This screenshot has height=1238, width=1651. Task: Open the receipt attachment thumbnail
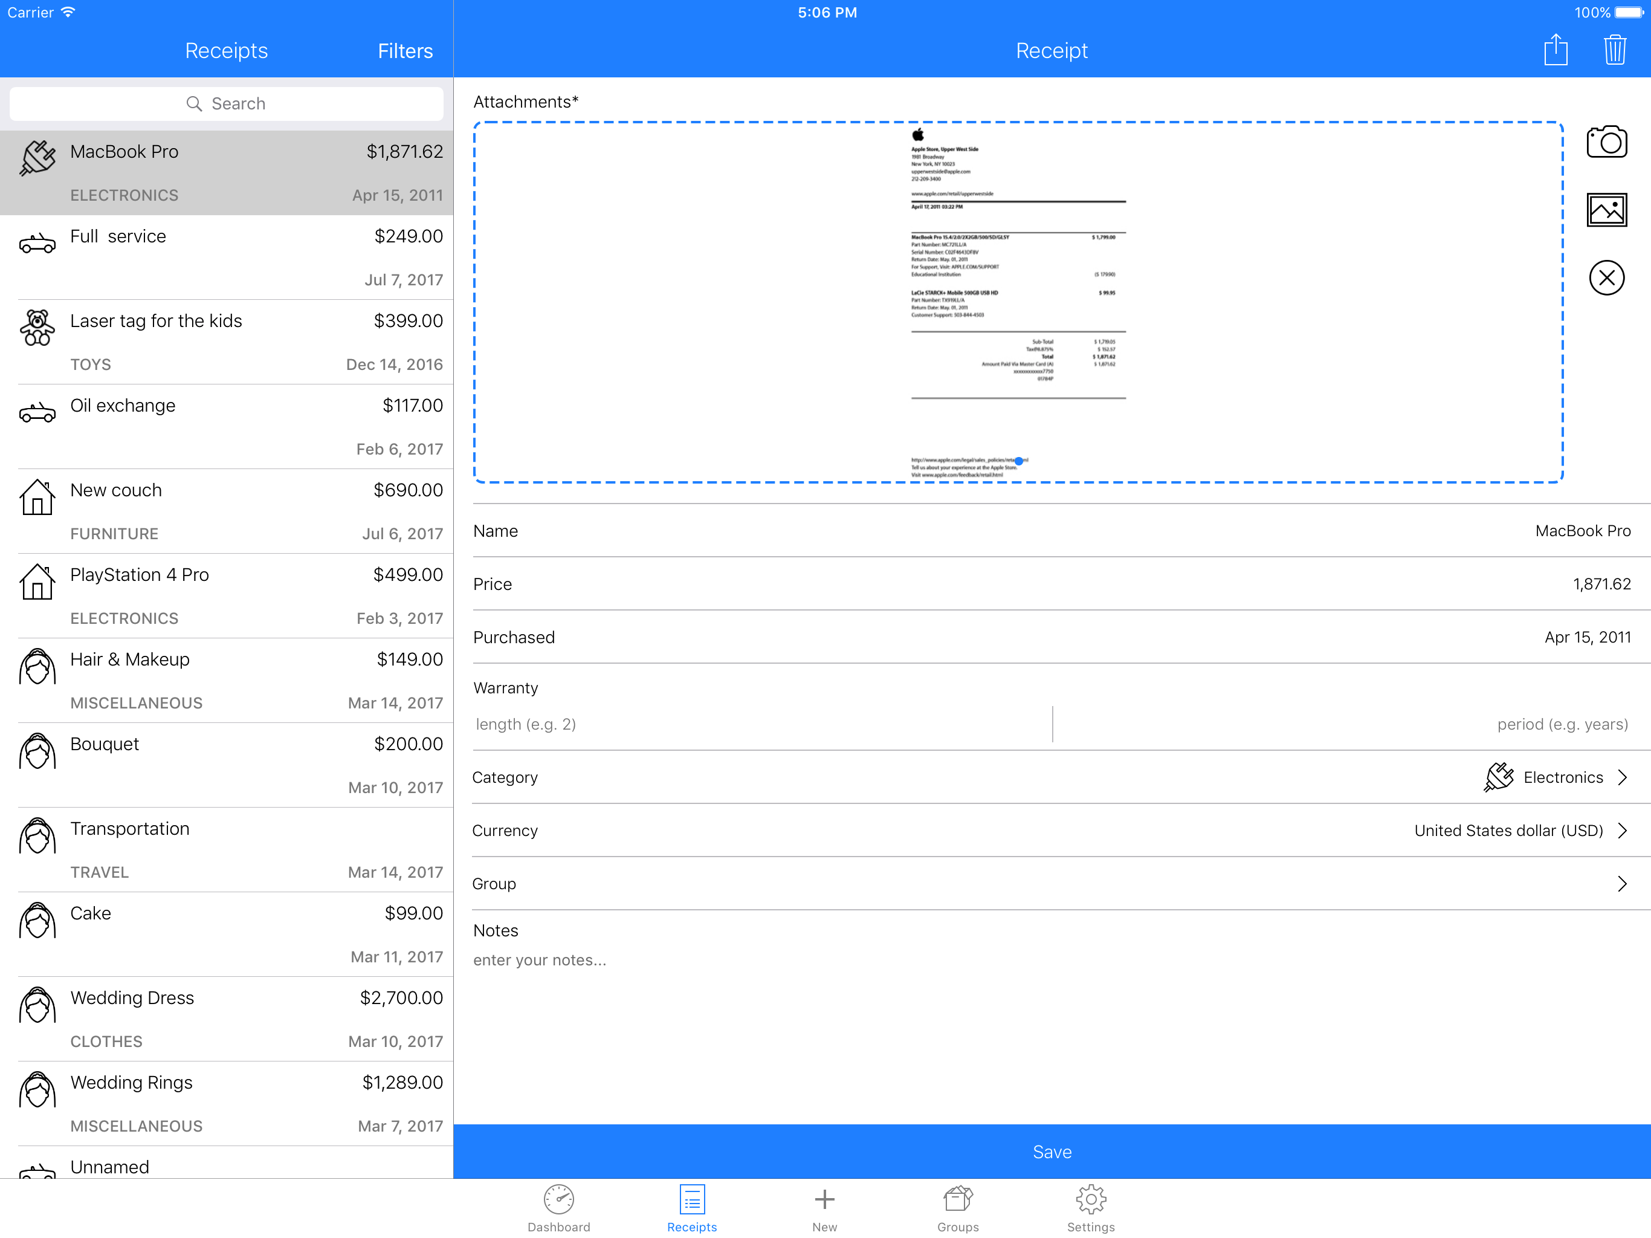point(1017,302)
